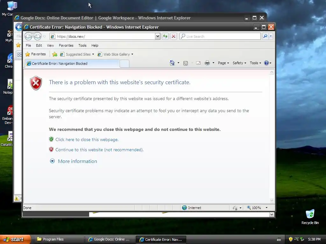Click the Back navigation arrow in Certificate Error window
The width and height of the screenshot is (326, 244).
[28, 37]
